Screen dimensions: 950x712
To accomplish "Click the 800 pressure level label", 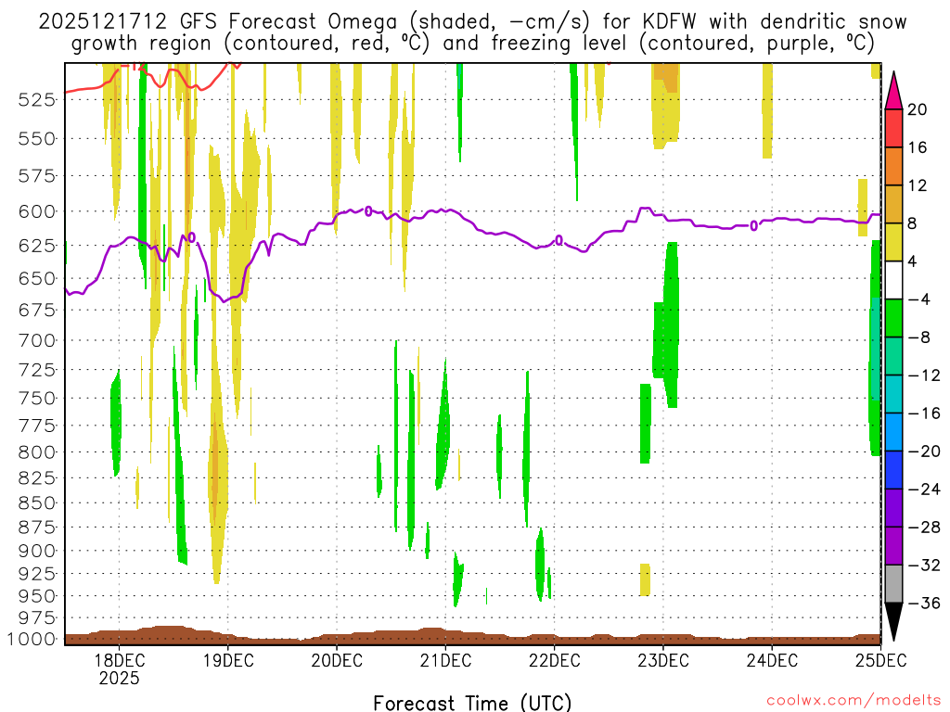I will tap(37, 452).
